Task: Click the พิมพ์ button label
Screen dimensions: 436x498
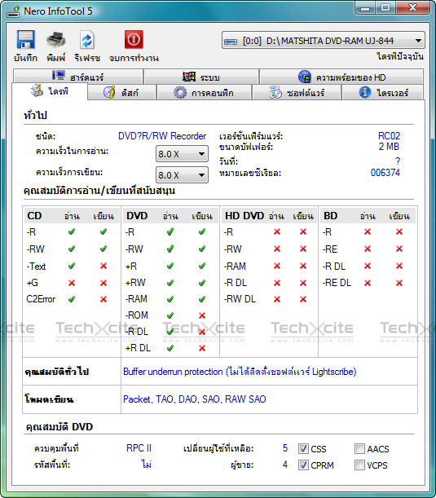Action: pos(56,58)
